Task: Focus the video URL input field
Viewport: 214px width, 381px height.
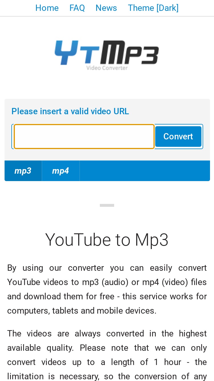Action: (x=84, y=137)
